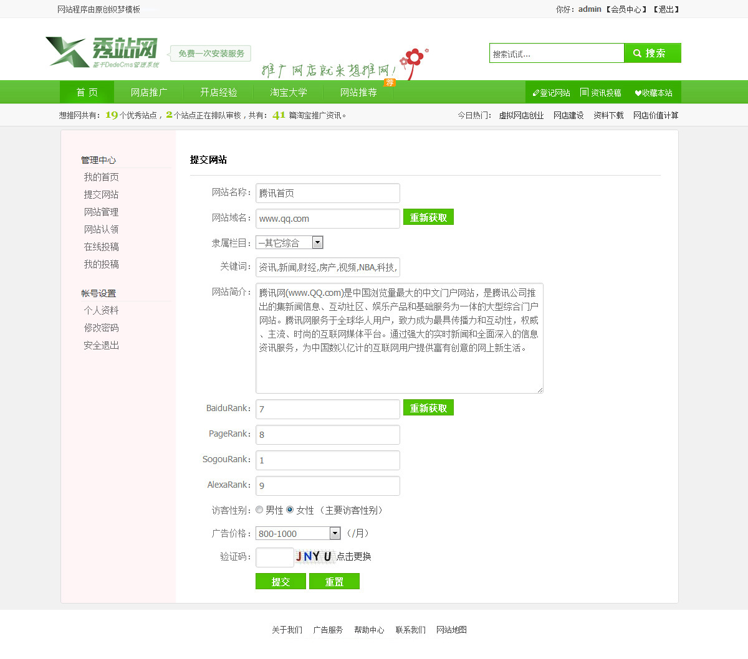Image resolution: width=748 pixels, height=659 pixels.
Task: Click into the 验证码 input box
Action: tap(274, 557)
